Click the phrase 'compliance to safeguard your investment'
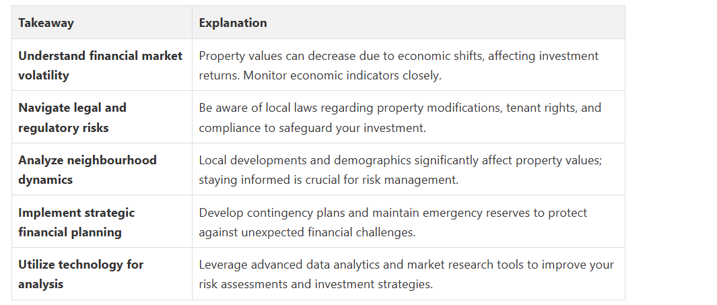The height and width of the screenshot is (305, 717). pyautogui.click(x=312, y=128)
